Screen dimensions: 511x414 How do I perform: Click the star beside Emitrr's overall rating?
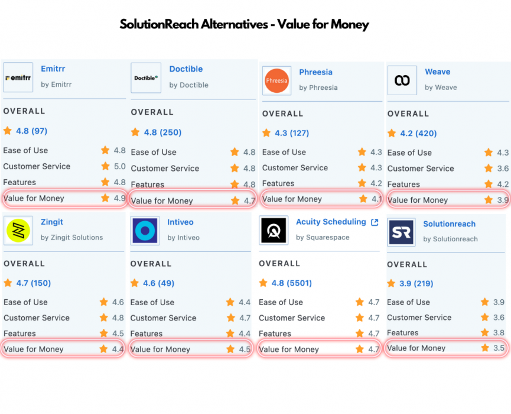point(8,131)
